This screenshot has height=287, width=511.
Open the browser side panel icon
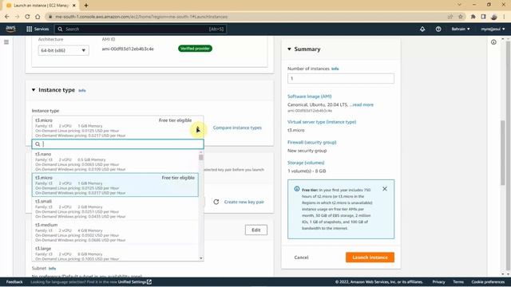point(483,17)
